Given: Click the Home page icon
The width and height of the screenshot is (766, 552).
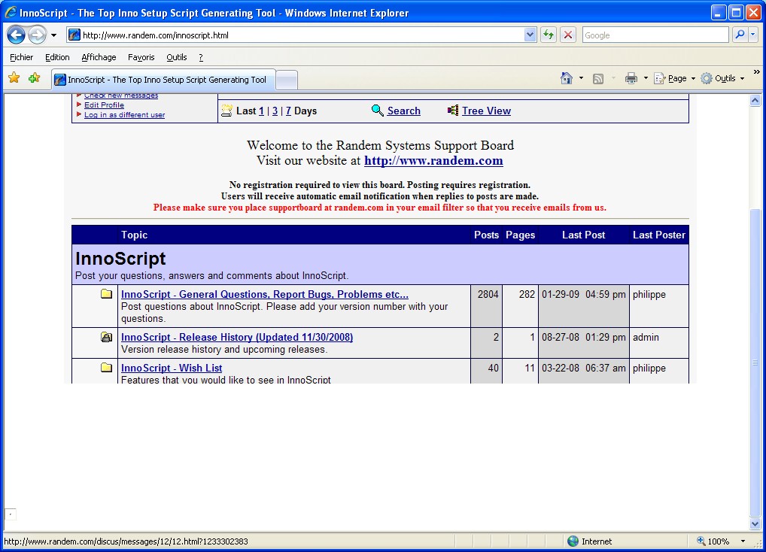Looking at the screenshot, I should point(567,78).
